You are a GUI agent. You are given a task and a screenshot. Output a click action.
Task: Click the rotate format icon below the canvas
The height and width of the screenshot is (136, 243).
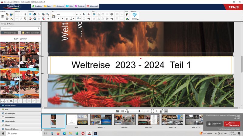[x=162, y=111]
